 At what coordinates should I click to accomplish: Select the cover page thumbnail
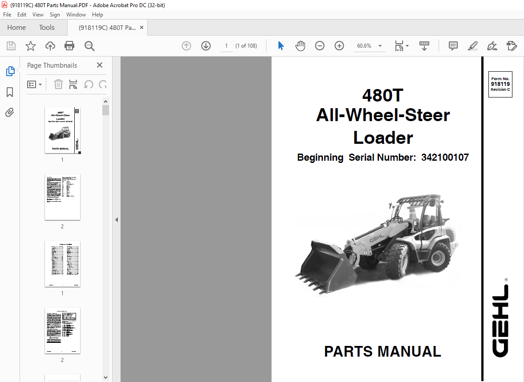(x=62, y=130)
